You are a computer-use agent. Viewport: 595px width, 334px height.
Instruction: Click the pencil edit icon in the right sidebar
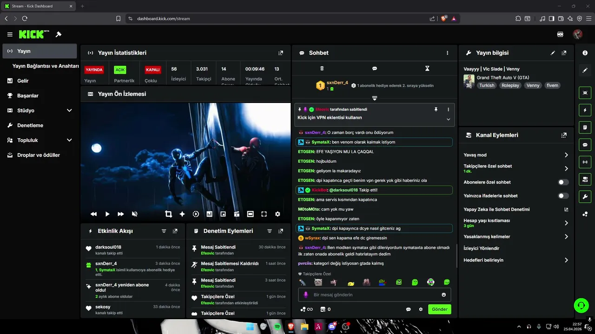pos(585,71)
